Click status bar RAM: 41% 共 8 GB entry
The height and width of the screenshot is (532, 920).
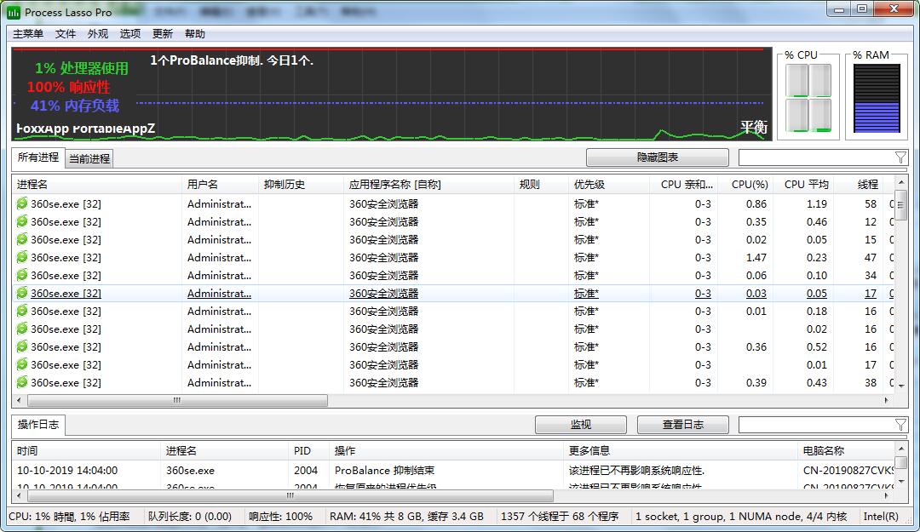click(406, 516)
